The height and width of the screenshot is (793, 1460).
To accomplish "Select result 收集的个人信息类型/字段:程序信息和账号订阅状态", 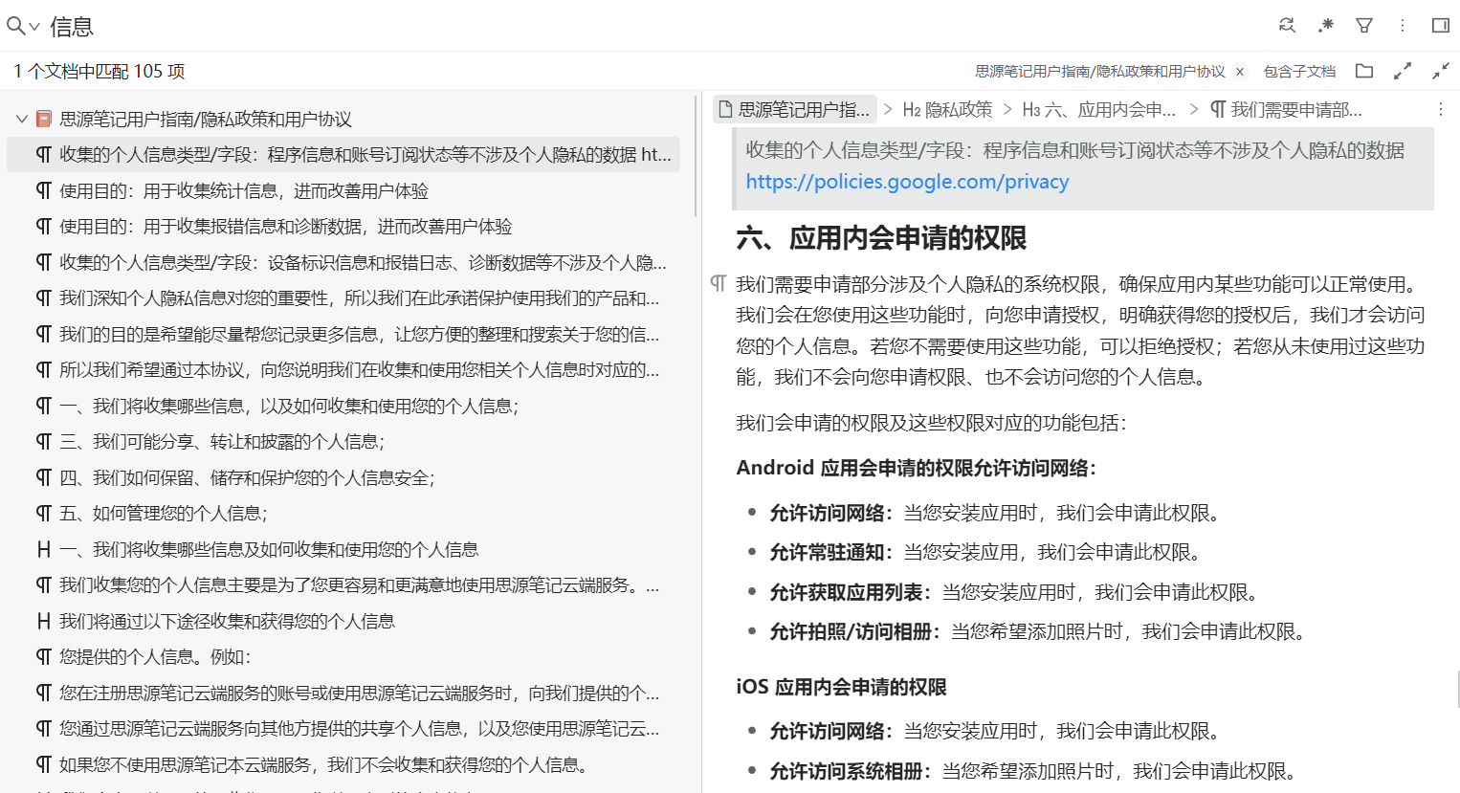I will tap(343, 155).
